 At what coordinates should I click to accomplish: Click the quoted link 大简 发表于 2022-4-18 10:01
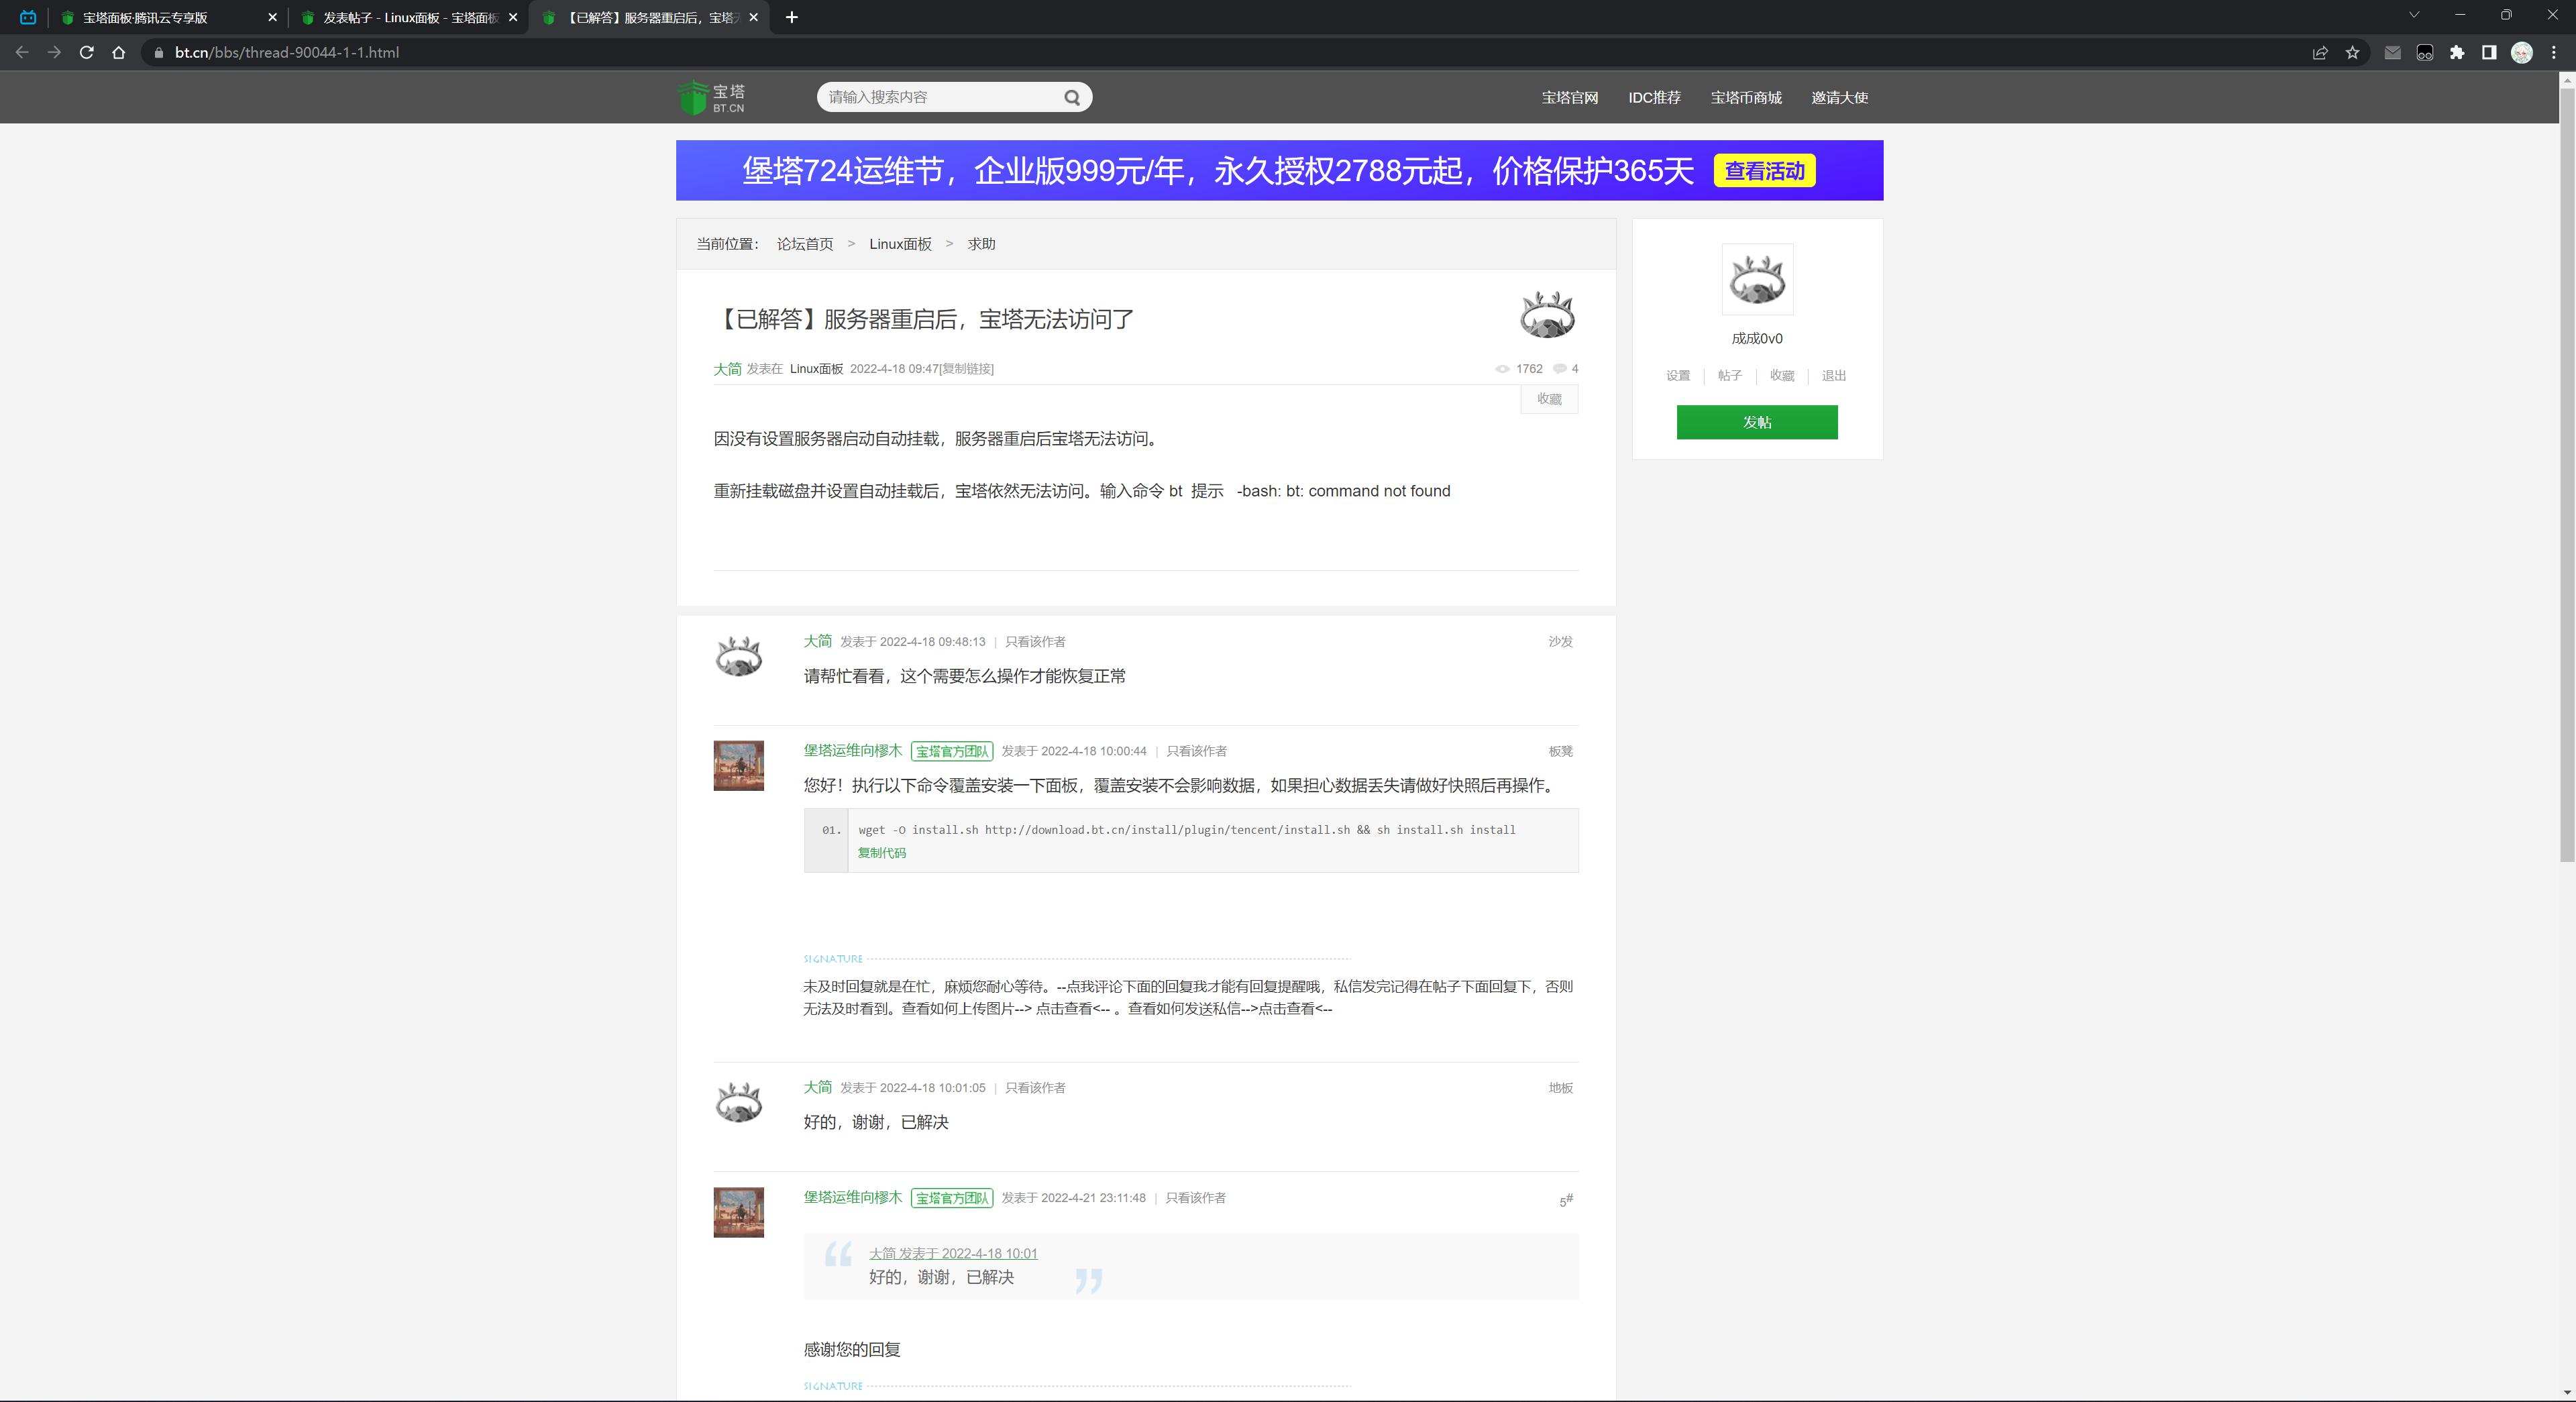(953, 1253)
